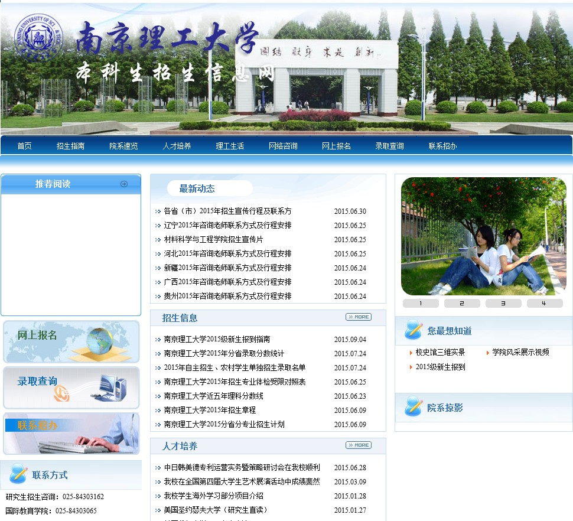Click arrow icon in 推荐阅读 header
Screen dimensions: 573x521
pos(124,184)
